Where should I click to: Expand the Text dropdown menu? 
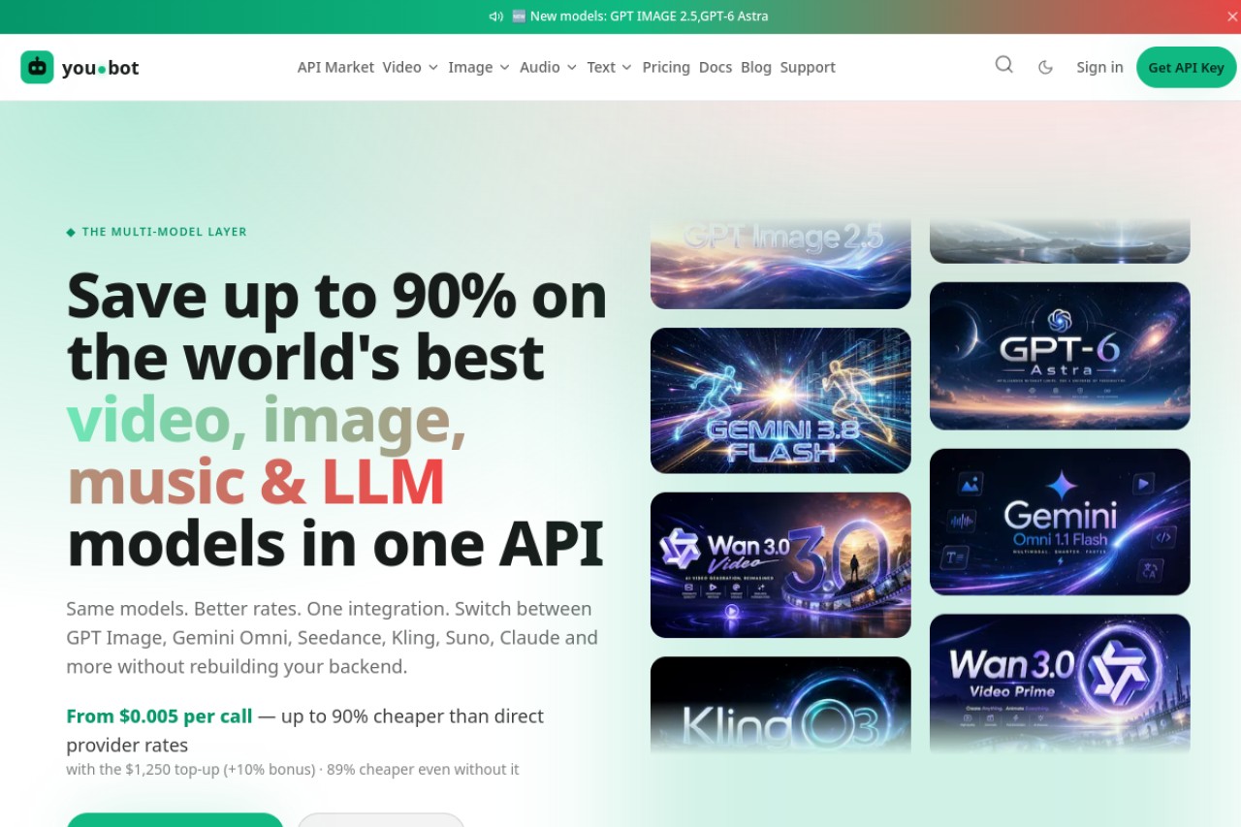click(x=609, y=67)
